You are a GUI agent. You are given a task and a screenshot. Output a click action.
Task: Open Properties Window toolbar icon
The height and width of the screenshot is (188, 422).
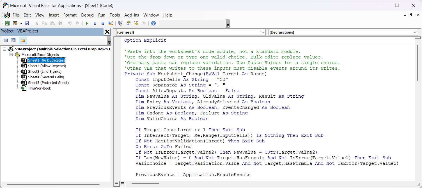pos(128,23)
